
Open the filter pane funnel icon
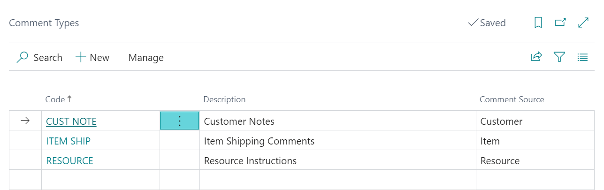coord(559,57)
